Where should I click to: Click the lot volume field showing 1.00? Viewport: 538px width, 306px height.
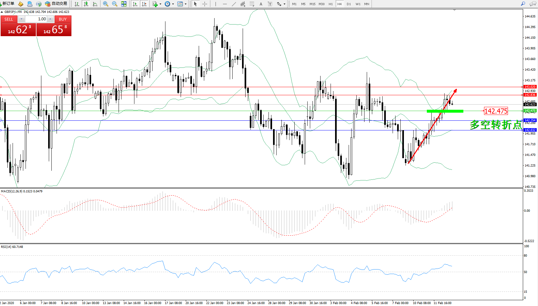point(37,19)
